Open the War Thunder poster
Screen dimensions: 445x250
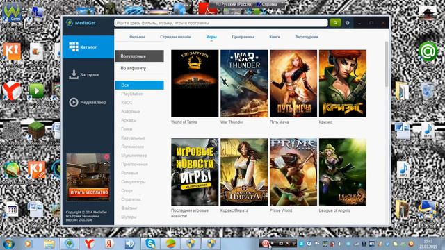tap(244, 83)
